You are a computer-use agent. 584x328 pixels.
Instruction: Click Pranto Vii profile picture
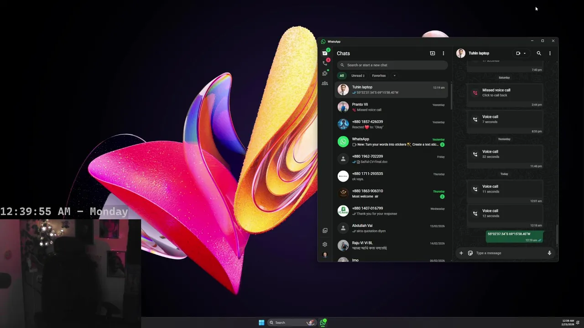click(x=343, y=107)
